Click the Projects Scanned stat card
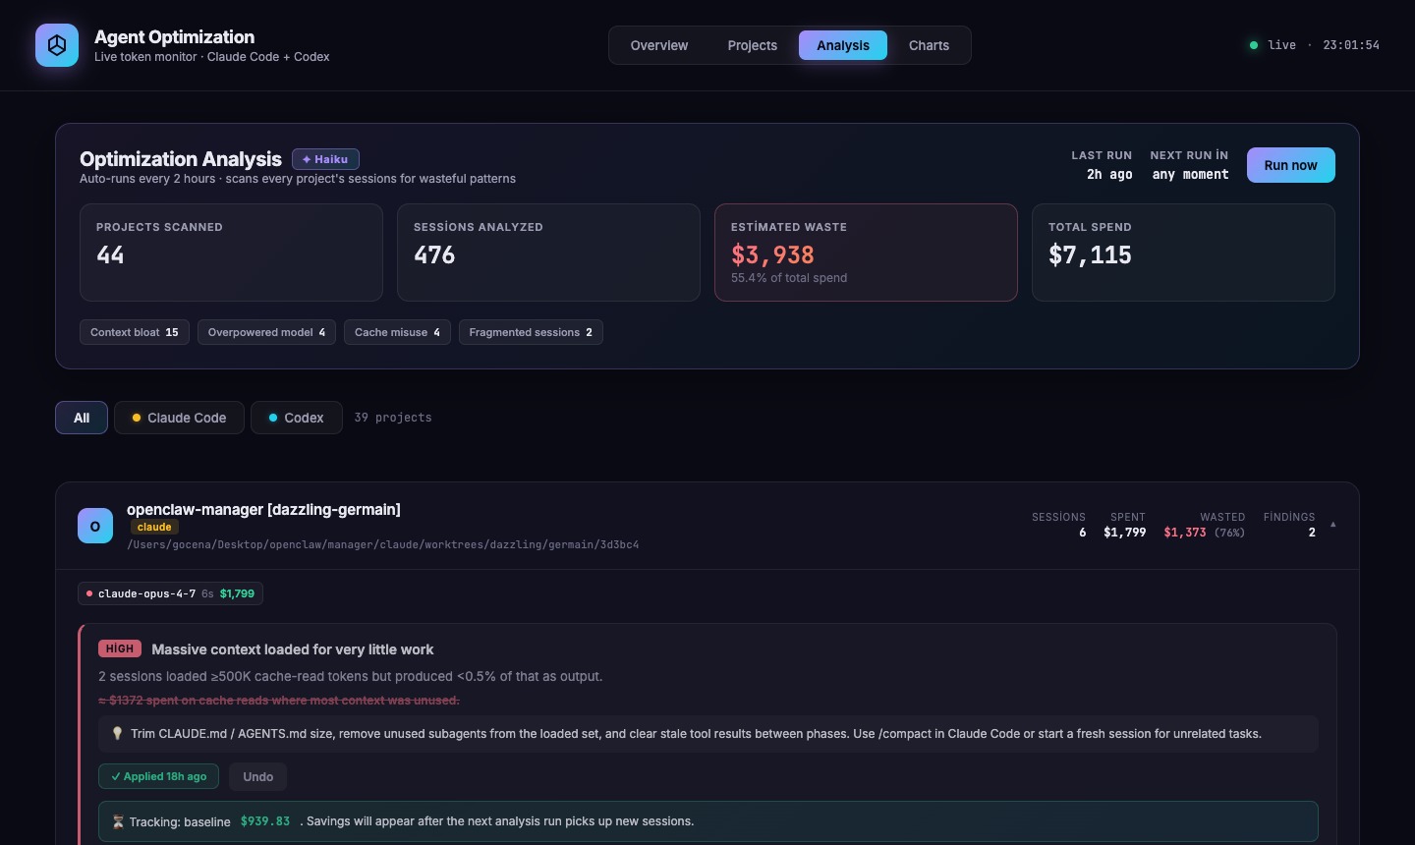Image resolution: width=1415 pixels, height=845 pixels. pos(231,253)
